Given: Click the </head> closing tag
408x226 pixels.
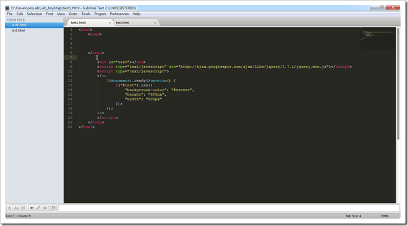Looking at the screenshot, I should [96, 52].
